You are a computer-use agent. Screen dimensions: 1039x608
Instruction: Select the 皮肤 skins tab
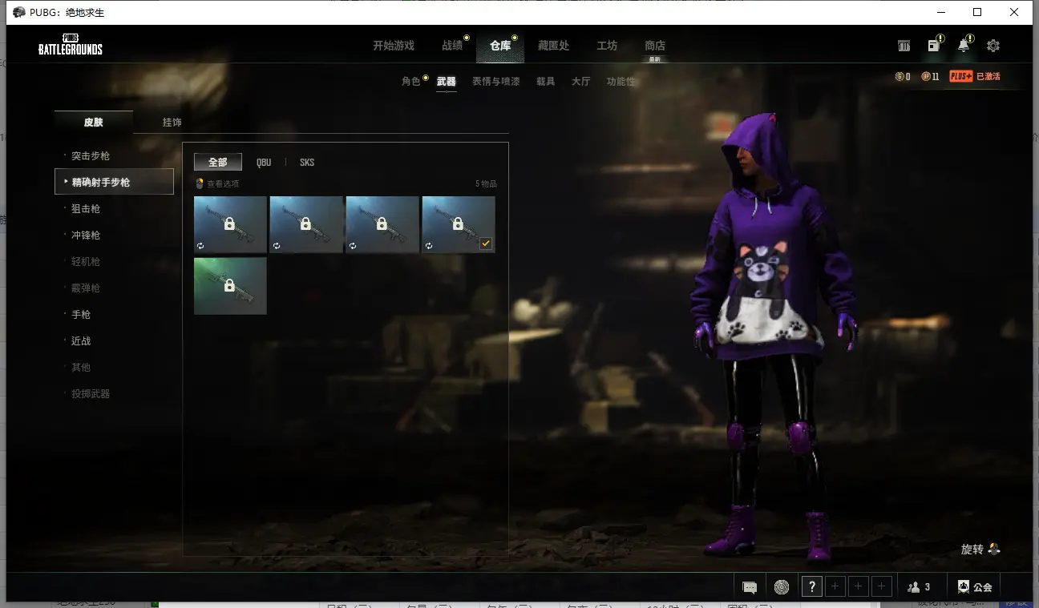(x=94, y=123)
